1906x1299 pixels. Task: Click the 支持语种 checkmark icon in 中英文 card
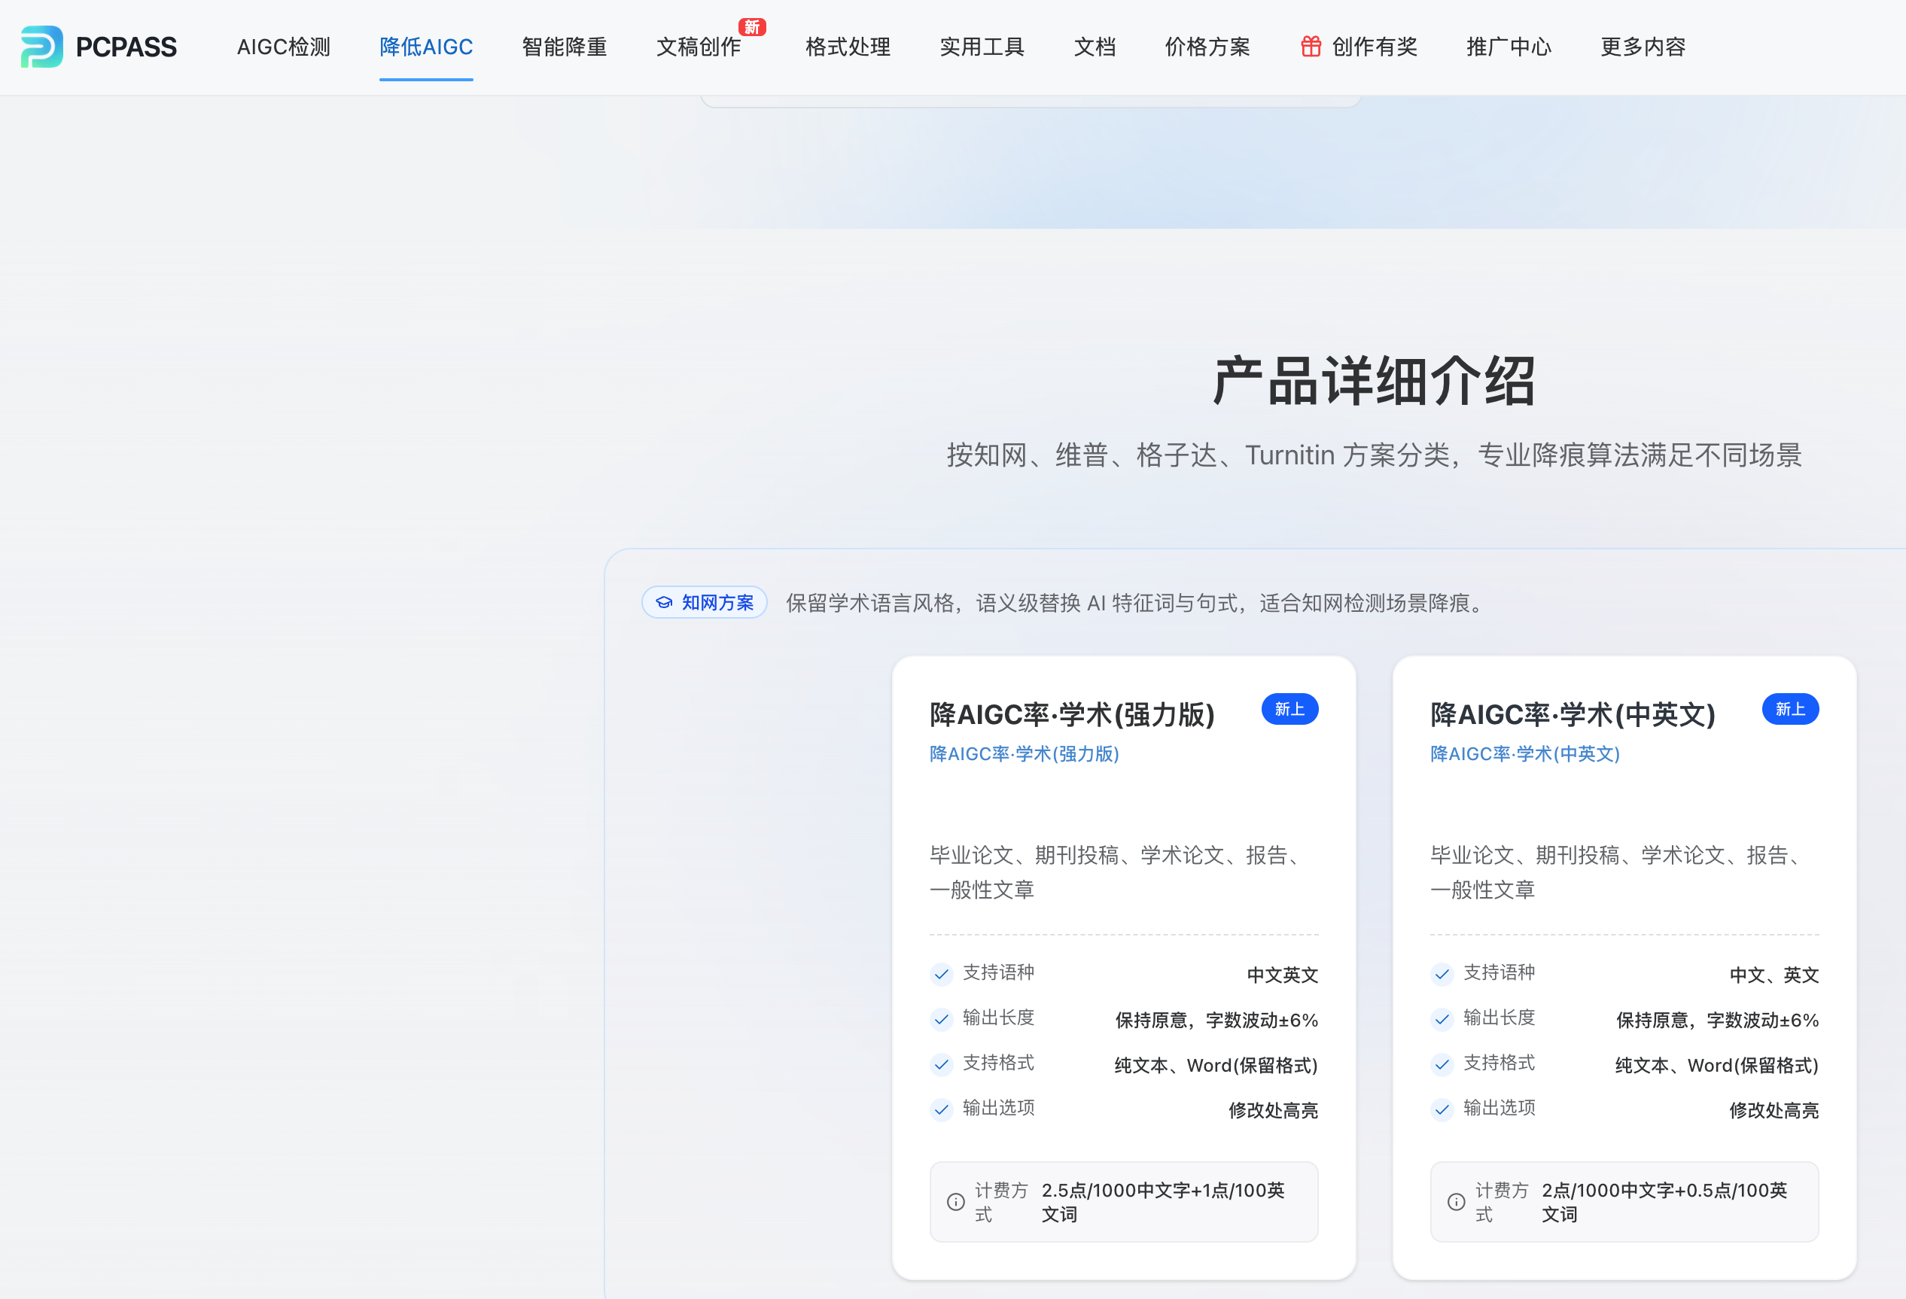1442,973
